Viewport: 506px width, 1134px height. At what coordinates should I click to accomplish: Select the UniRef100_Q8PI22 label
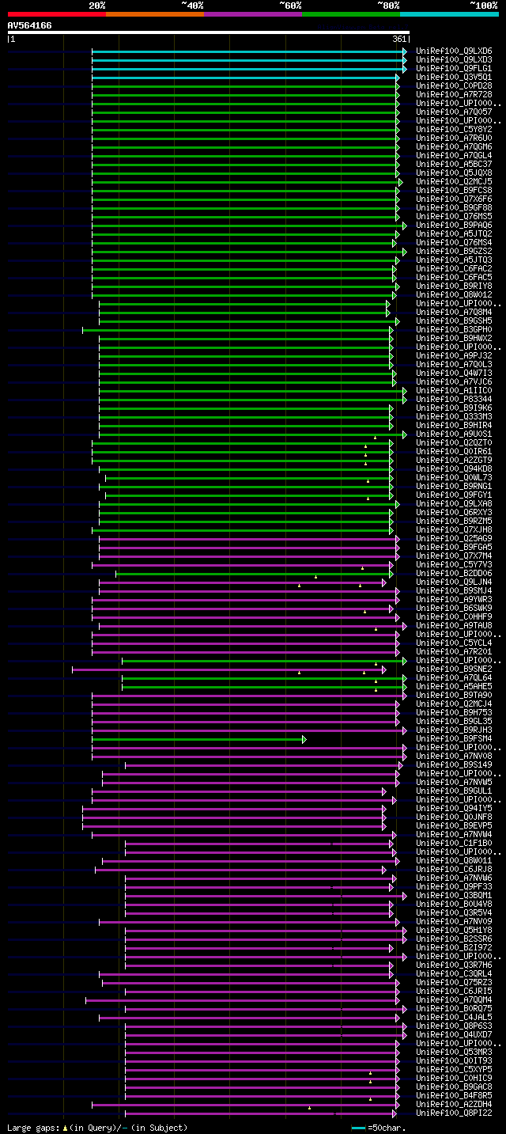[454, 1113]
